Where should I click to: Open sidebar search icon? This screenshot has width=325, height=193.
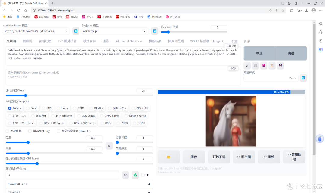(x=321, y=23)
